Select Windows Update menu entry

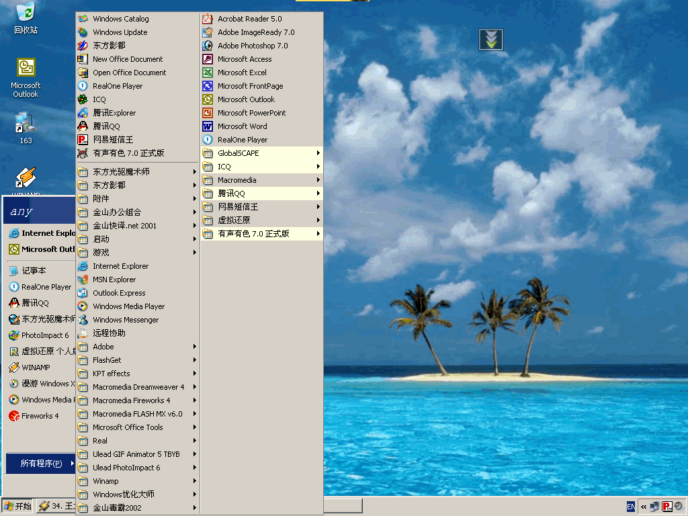tap(120, 32)
